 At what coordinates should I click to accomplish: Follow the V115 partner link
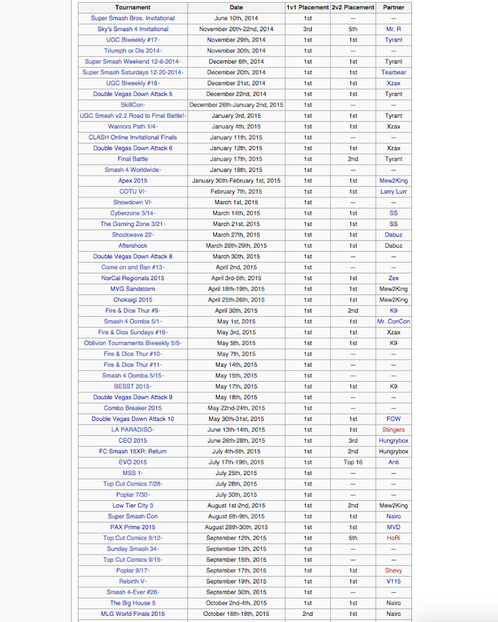tap(393, 581)
